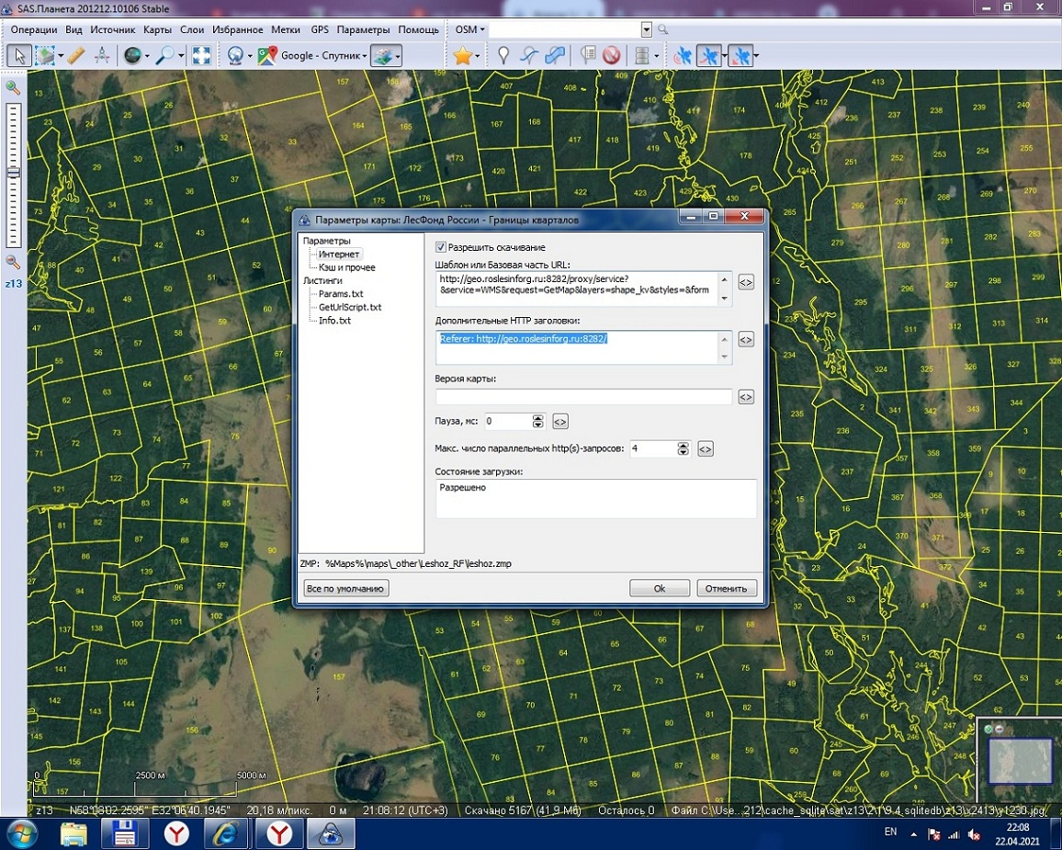Open the 'Слои' menu
The height and width of the screenshot is (850, 1062).
[192, 29]
